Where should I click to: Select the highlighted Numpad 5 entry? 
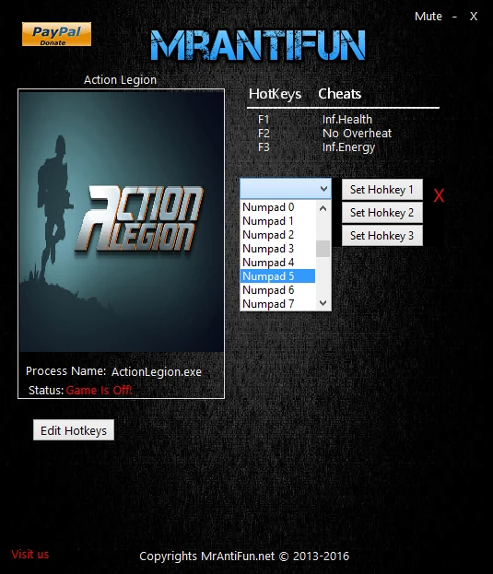point(277,276)
